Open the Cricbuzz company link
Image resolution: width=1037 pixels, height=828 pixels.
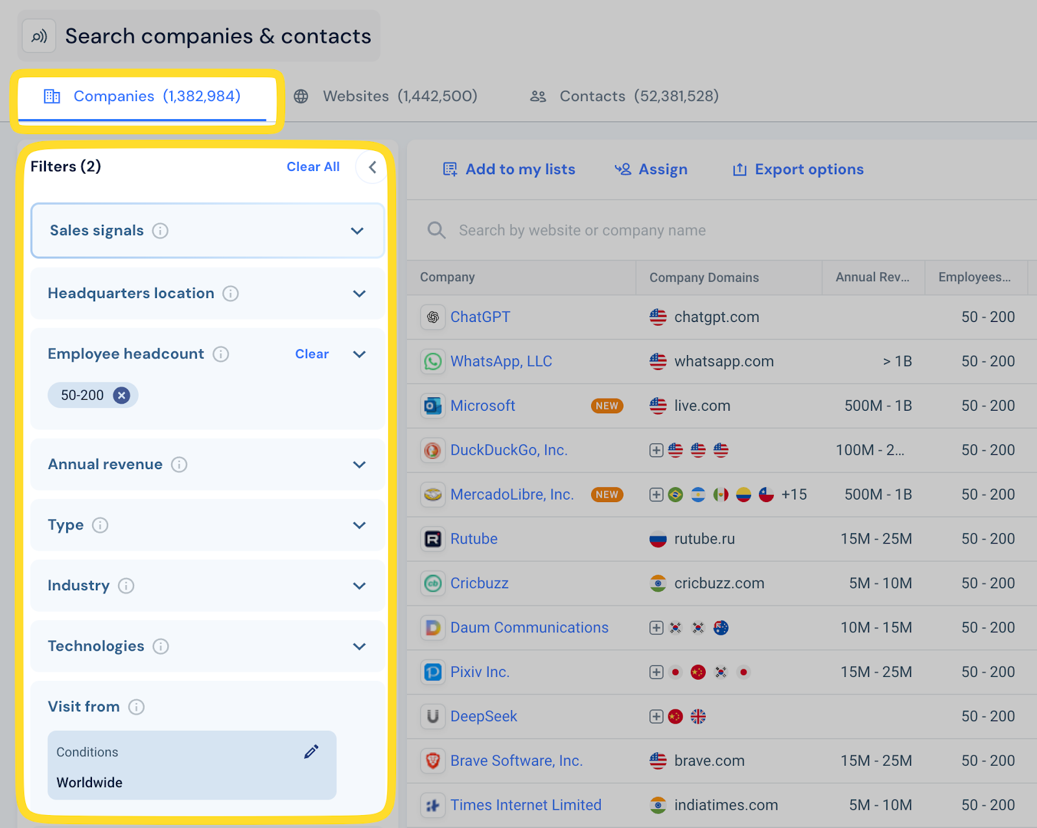pyautogui.click(x=479, y=583)
